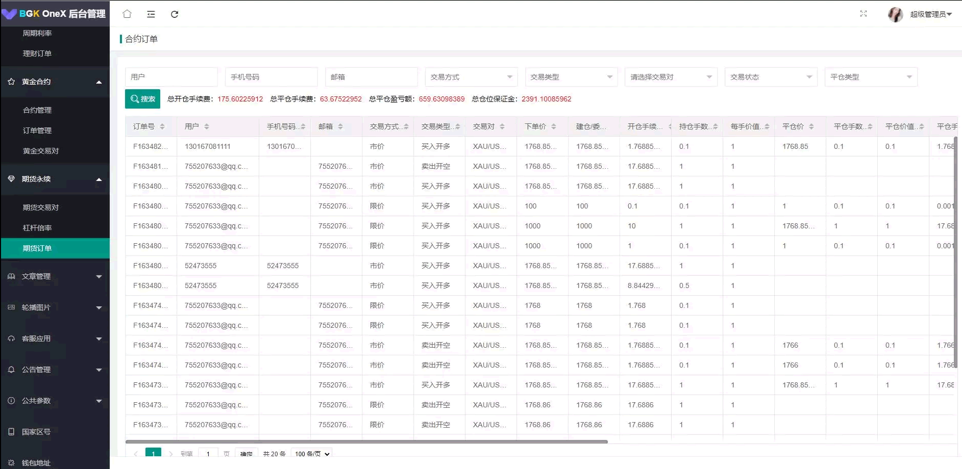
Task: Open the 交易方式 dropdown filter
Action: [471, 77]
